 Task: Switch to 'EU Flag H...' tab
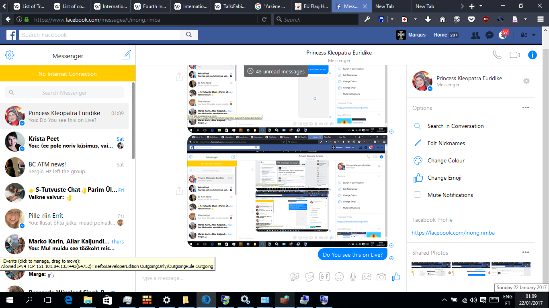(x=311, y=6)
